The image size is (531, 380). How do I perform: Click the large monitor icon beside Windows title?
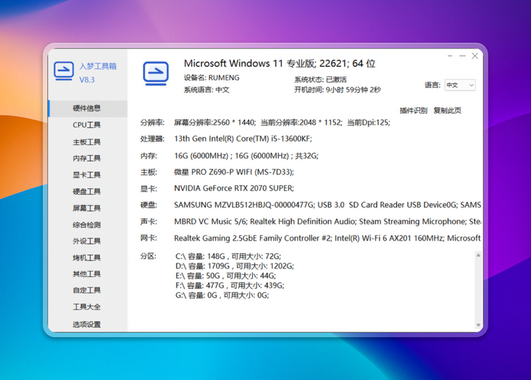pos(155,73)
